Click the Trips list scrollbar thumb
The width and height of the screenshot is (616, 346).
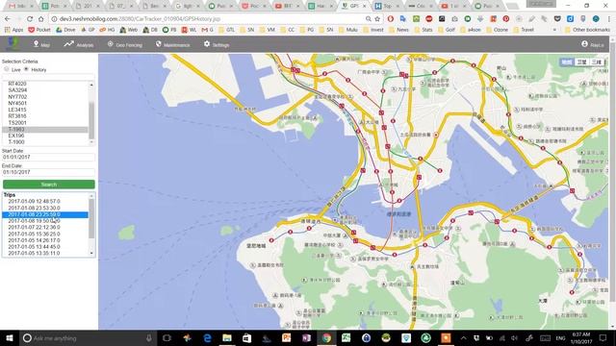pyautogui.click(x=91, y=218)
